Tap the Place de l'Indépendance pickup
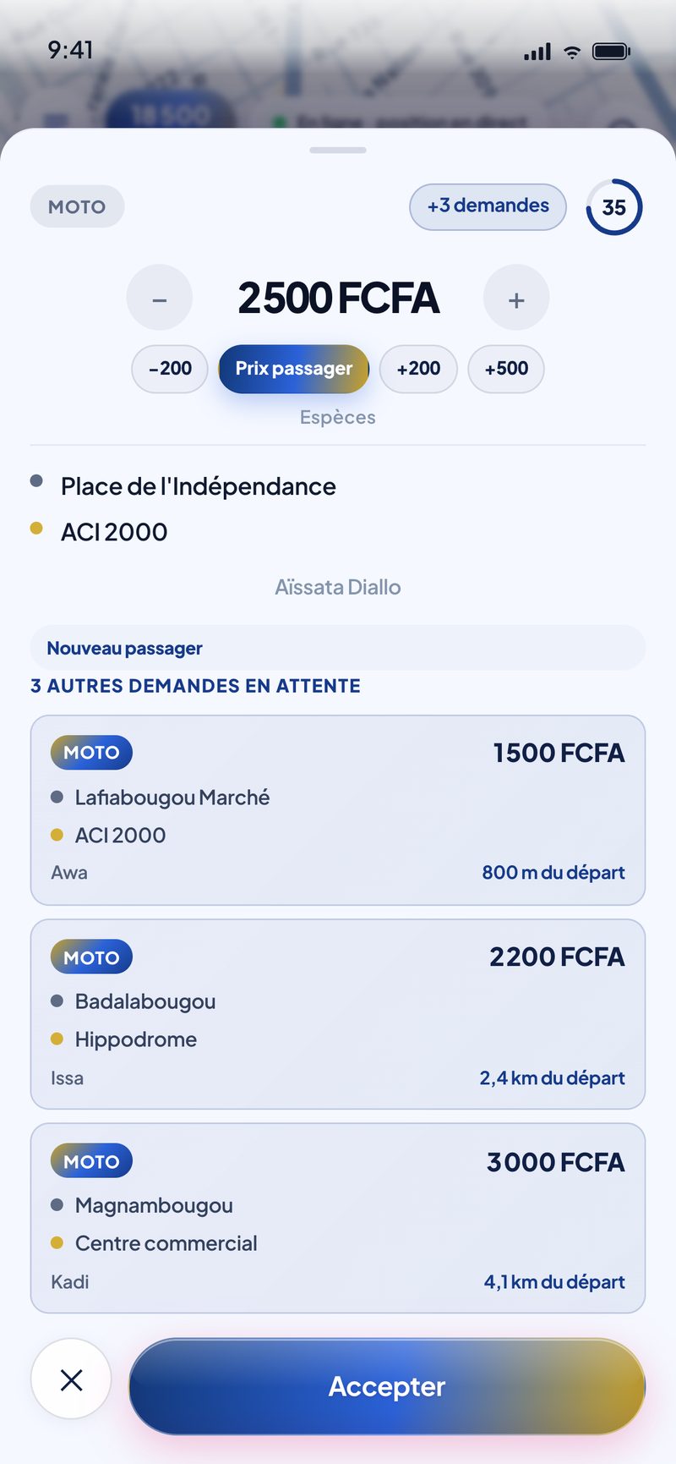 (x=199, y=486)
